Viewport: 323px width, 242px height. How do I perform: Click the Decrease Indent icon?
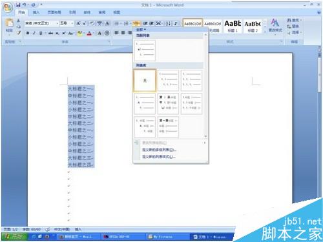click(145, 23)
